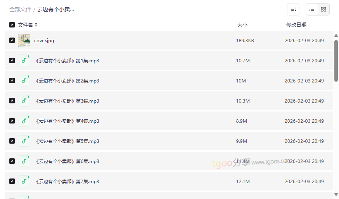Viewport: 339px width, 199px height.
Task: Click the 修改日期 column header
Action: pos(296,25)
